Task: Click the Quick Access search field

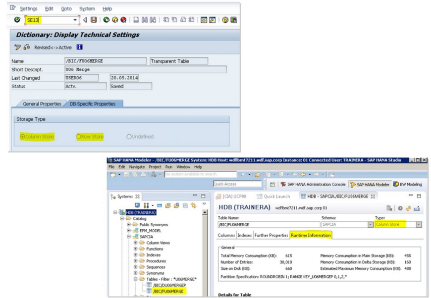Action: (237, 184)
